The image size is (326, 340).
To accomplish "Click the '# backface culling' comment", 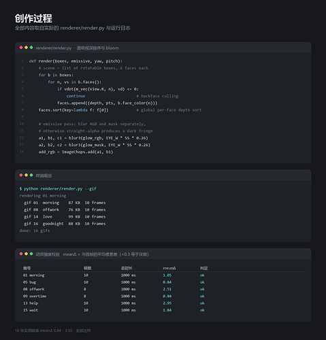I will 157,97.
